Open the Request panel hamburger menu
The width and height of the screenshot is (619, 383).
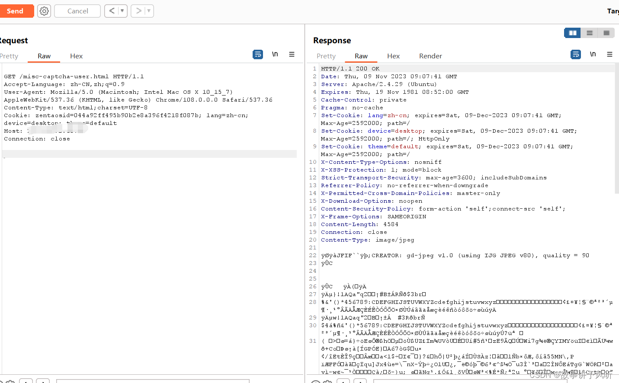292,54
